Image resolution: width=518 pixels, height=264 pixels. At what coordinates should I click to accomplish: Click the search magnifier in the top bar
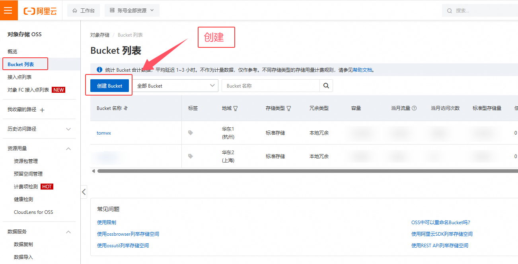tap(450, 11)
